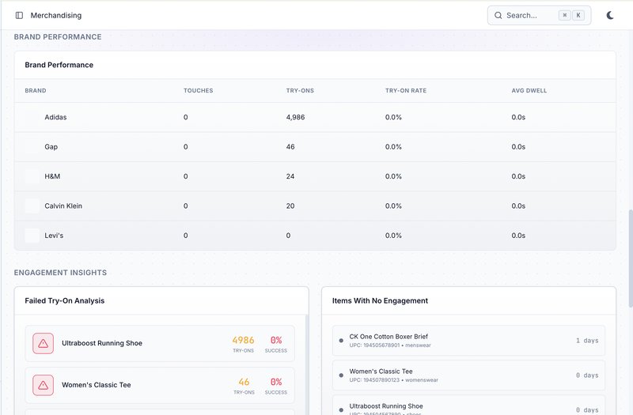Open the Search input field
The height and width of the screenshot is (415, 633).
pyautogui.click(x=539, y=15)
